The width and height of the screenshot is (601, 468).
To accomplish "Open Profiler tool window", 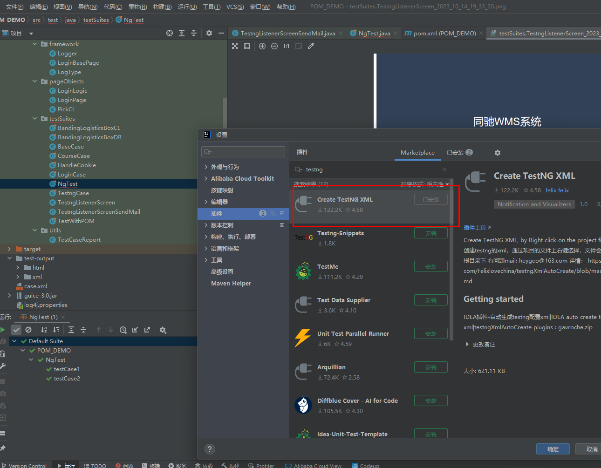I will click(x=261, y=465).
